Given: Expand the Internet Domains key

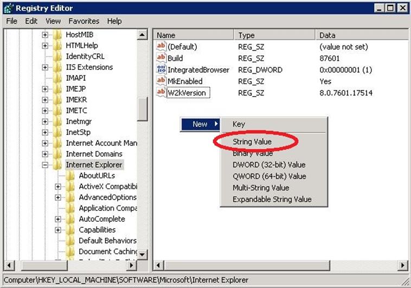Looking at the screenshot, I should 45,153.
